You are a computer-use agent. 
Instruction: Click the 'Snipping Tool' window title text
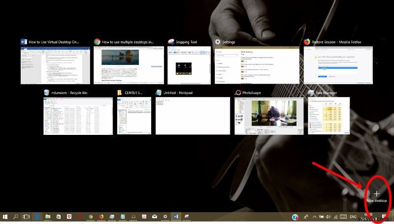tap(186, 42)
